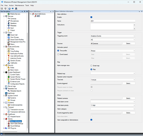
Task: Click the binoculars search toolbar icon
Action: click(x=16, y=8)
